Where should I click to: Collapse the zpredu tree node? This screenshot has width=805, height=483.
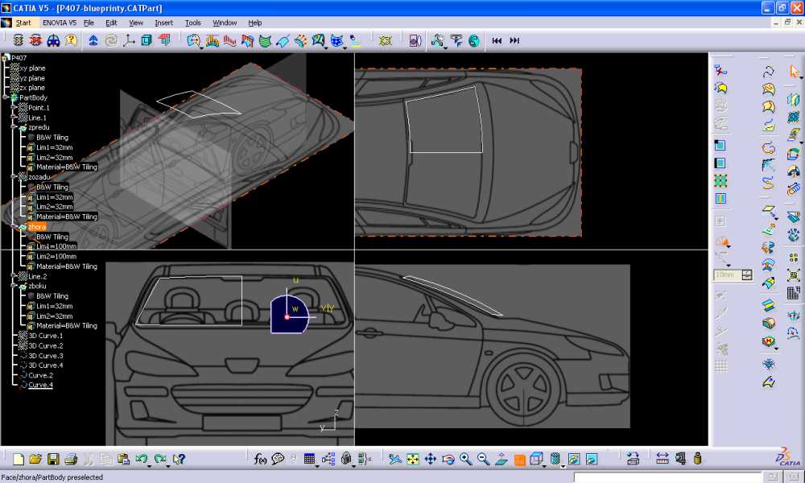coord(14,127)
